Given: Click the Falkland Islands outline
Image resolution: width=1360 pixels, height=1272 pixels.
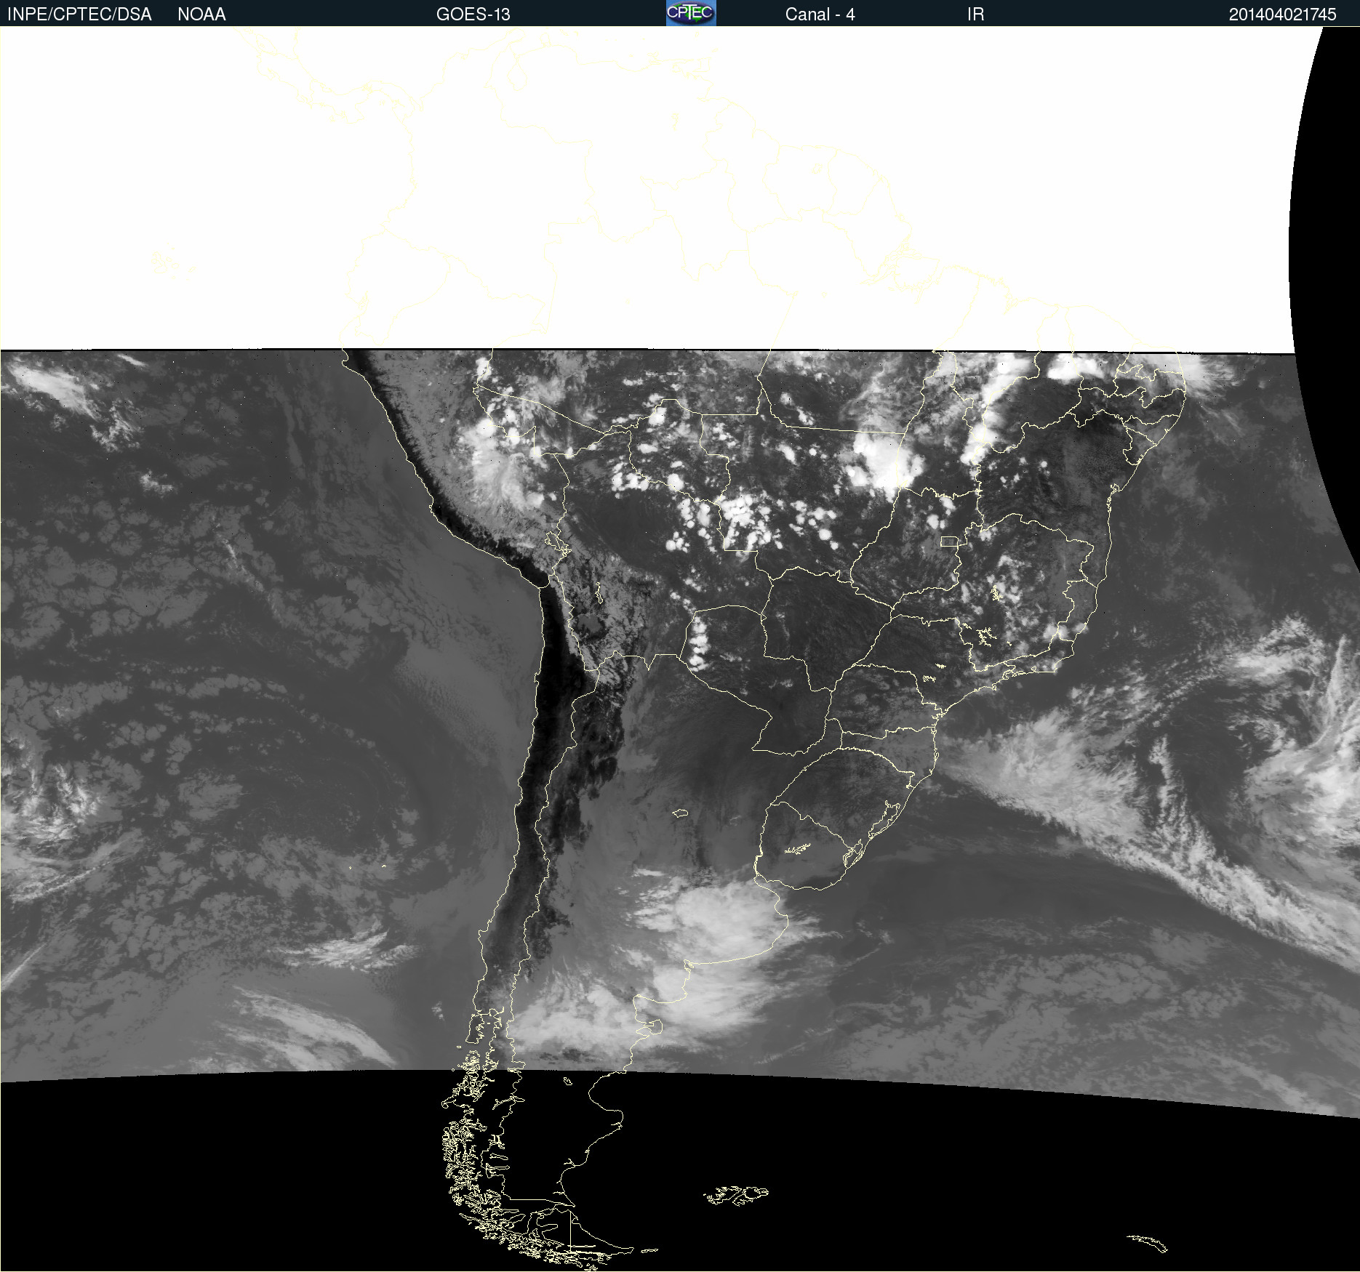Looking at the screenshot, I should click(736, 1195).
